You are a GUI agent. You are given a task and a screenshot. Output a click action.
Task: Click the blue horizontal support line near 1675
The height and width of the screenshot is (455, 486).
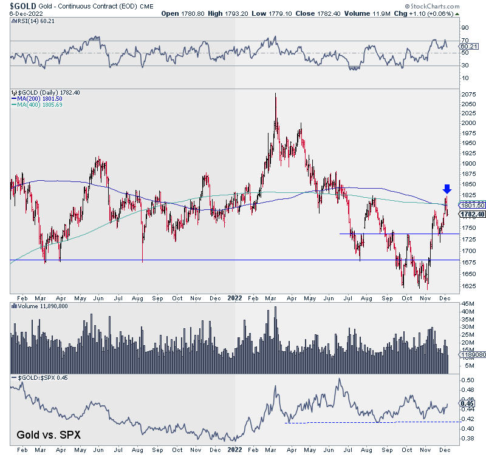[182, 260]
